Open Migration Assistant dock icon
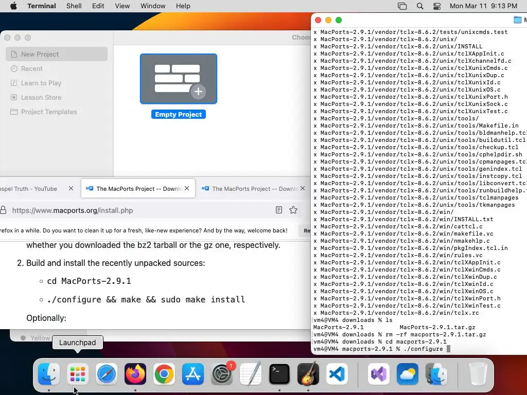Screen dimensions: 527x395 436,374
